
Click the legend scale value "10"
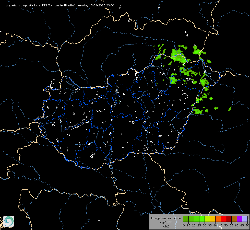[x=183, y=226]
